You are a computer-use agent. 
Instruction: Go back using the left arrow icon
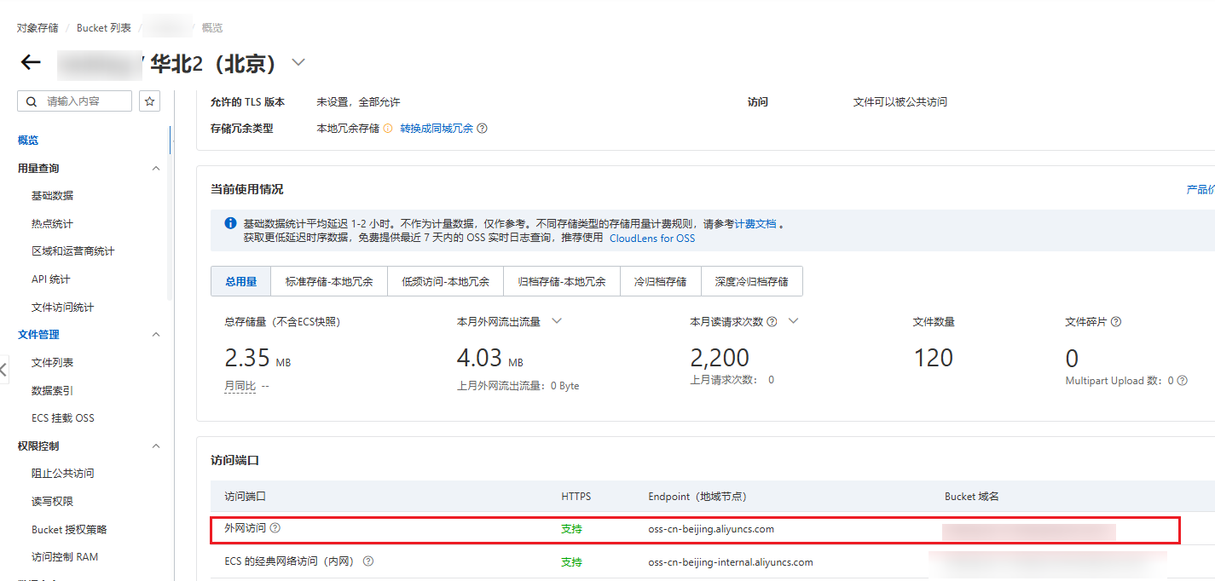[31, 62]
